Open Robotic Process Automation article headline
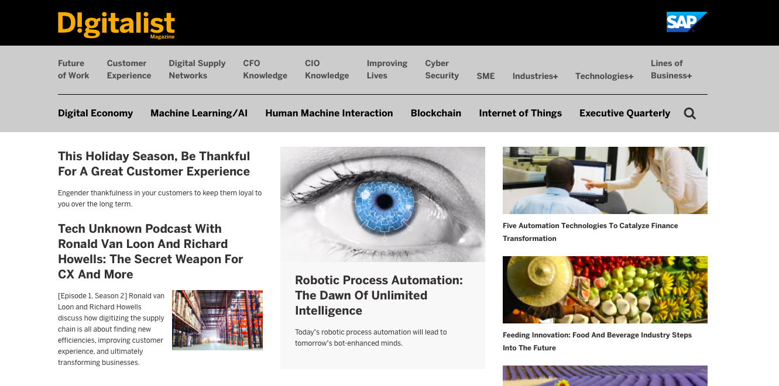 [379, 295]
